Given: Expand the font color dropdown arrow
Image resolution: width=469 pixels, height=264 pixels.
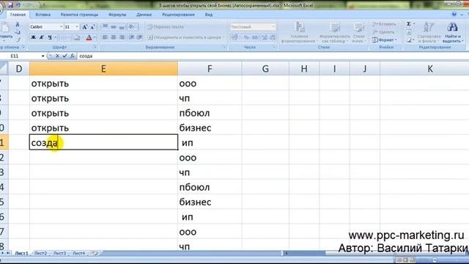Looking at the screenshot, I should coord(95,37).
